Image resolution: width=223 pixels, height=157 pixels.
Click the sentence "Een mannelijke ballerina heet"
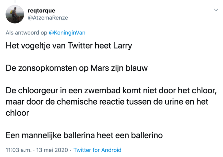[61, 135]
